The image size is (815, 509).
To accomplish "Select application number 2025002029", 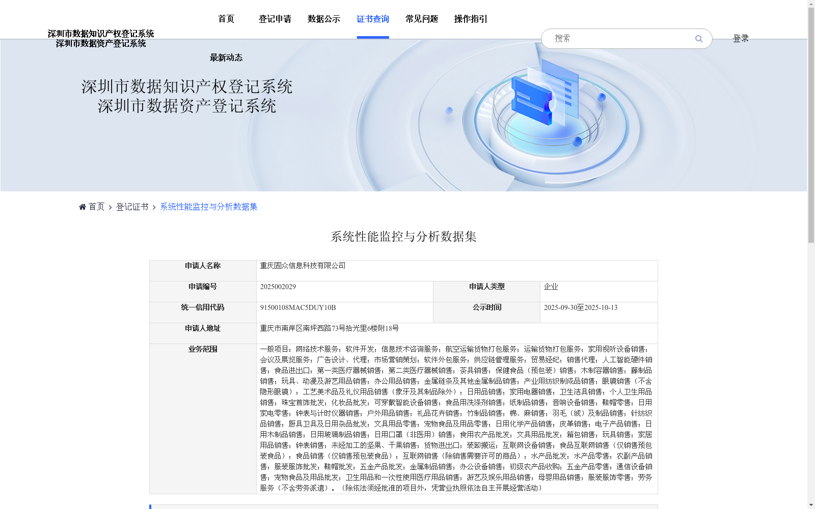I will click(x=278, y=287).
